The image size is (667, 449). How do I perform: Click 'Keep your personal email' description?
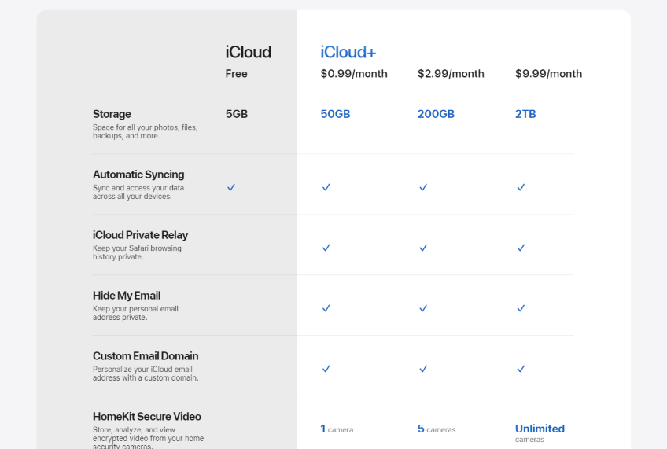tap(135, 313)
